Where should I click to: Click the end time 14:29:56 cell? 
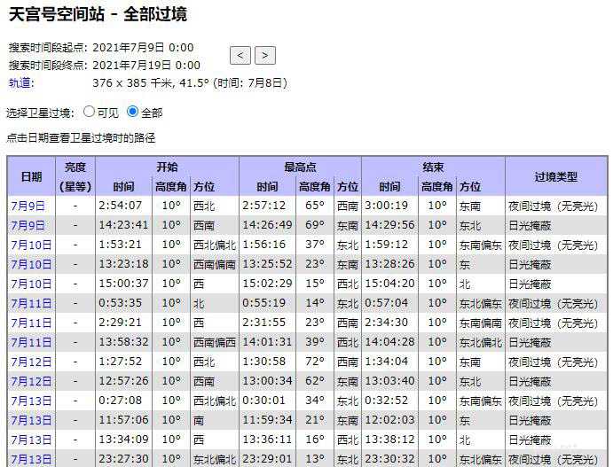click(389, 225)
